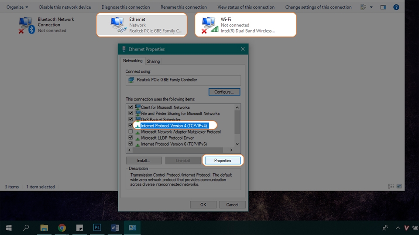This screenshot has height=235, width=419.
Task: Close the Ethernet Properties dialog
Action: 243,49
